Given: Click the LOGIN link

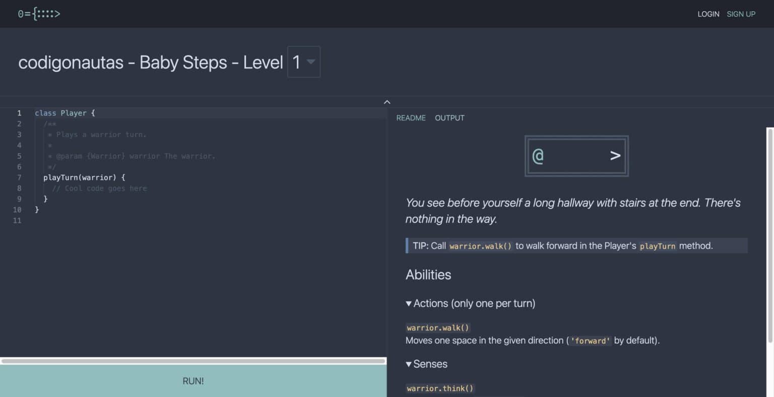Looking at the screenshot, I should [x=708, y=14].
